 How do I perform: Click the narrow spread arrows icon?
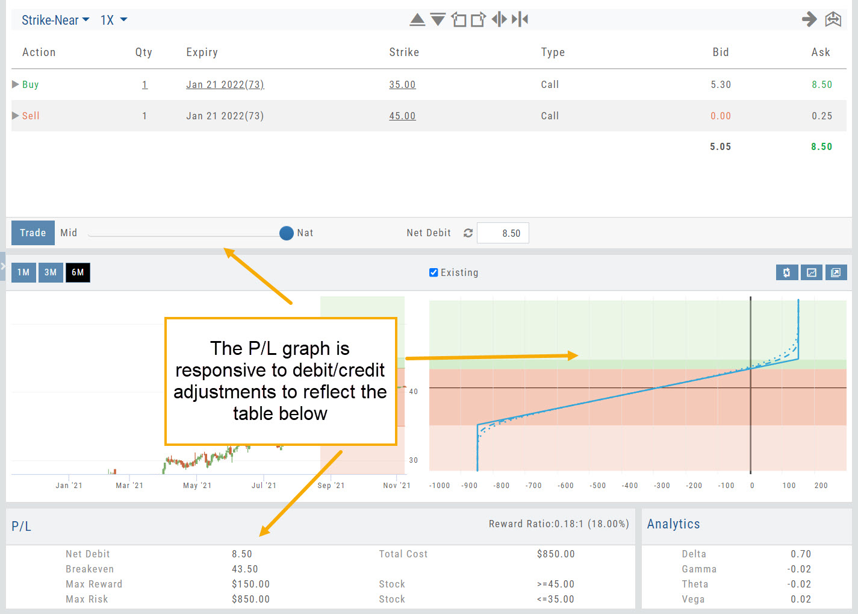point(520,20)
